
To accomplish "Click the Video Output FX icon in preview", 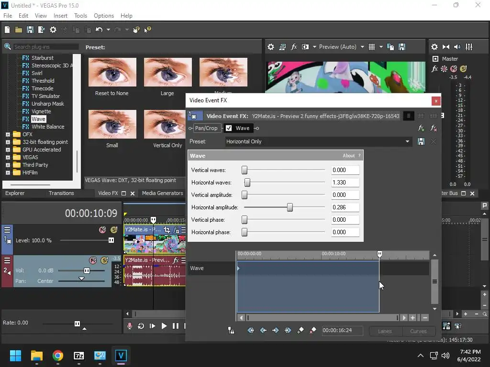I will coord(294,47).
